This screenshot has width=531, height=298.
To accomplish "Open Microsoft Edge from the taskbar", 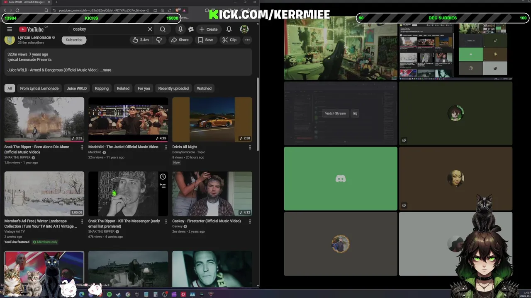I will coord(82,294).
